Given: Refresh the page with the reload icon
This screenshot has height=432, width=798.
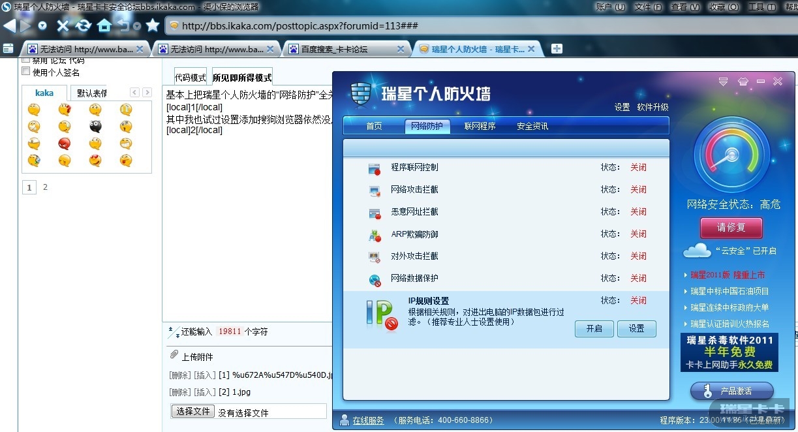Looking at the screenshot, I should 83,25.
